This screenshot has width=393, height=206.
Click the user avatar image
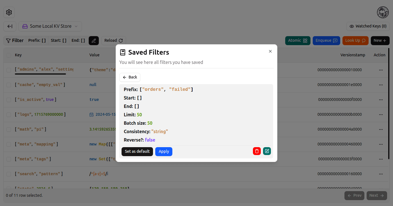point(383,12)
